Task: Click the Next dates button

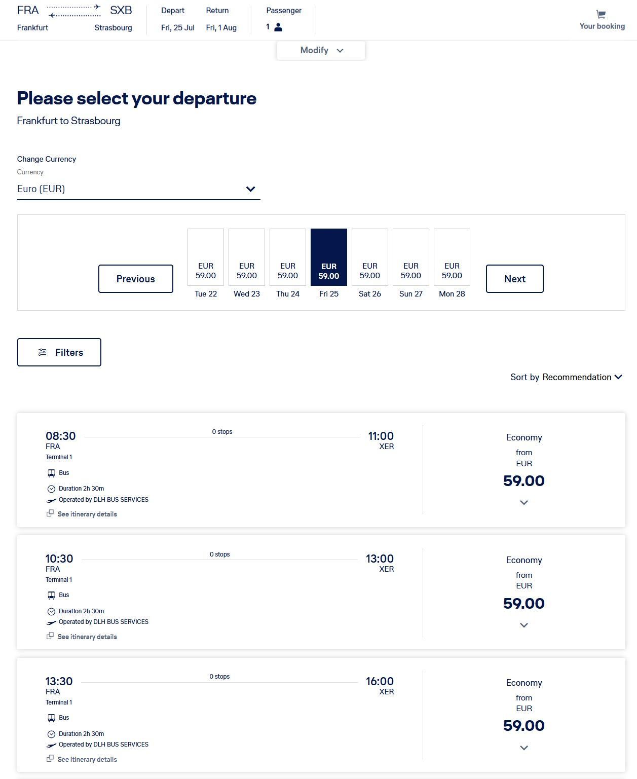Action: (x=515, y=279)
